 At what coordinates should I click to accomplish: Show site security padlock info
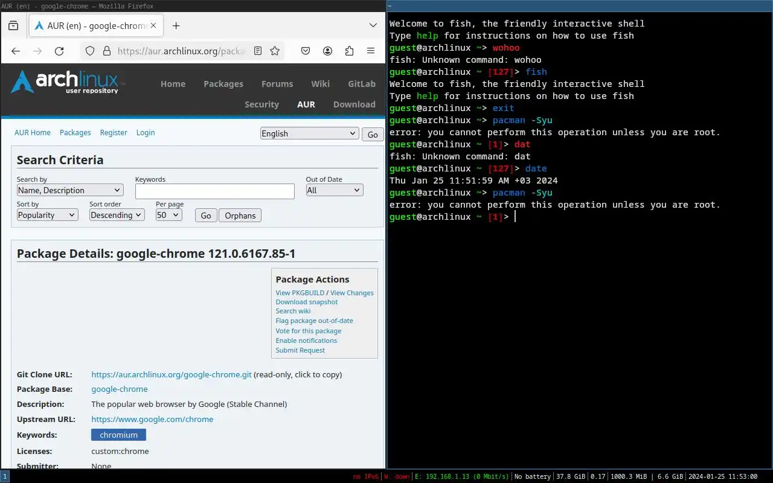pyautogui.click(x=106, y=51)
